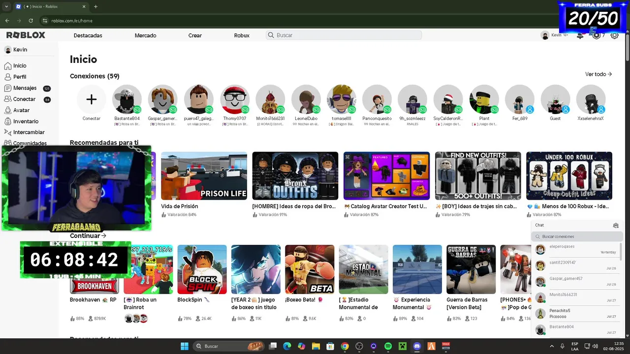Open Spotify from the taskbar

tap(388, 346)
